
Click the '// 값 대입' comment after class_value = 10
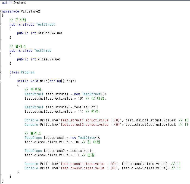[x=91, y=142]
